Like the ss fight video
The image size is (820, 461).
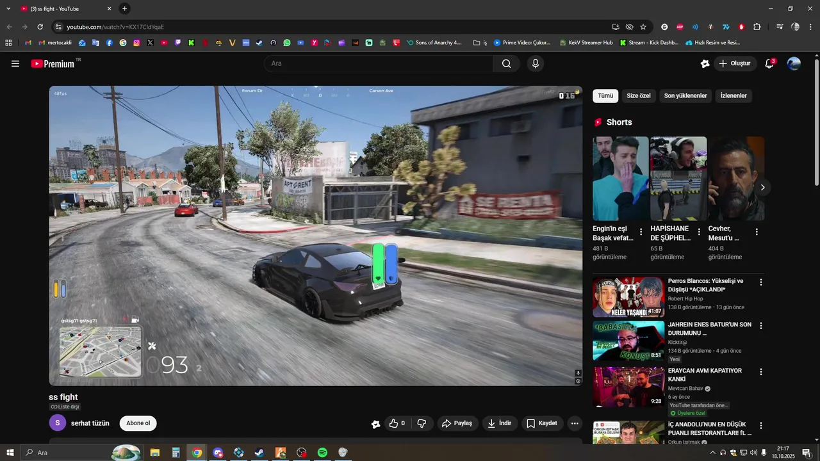point(397,423)
